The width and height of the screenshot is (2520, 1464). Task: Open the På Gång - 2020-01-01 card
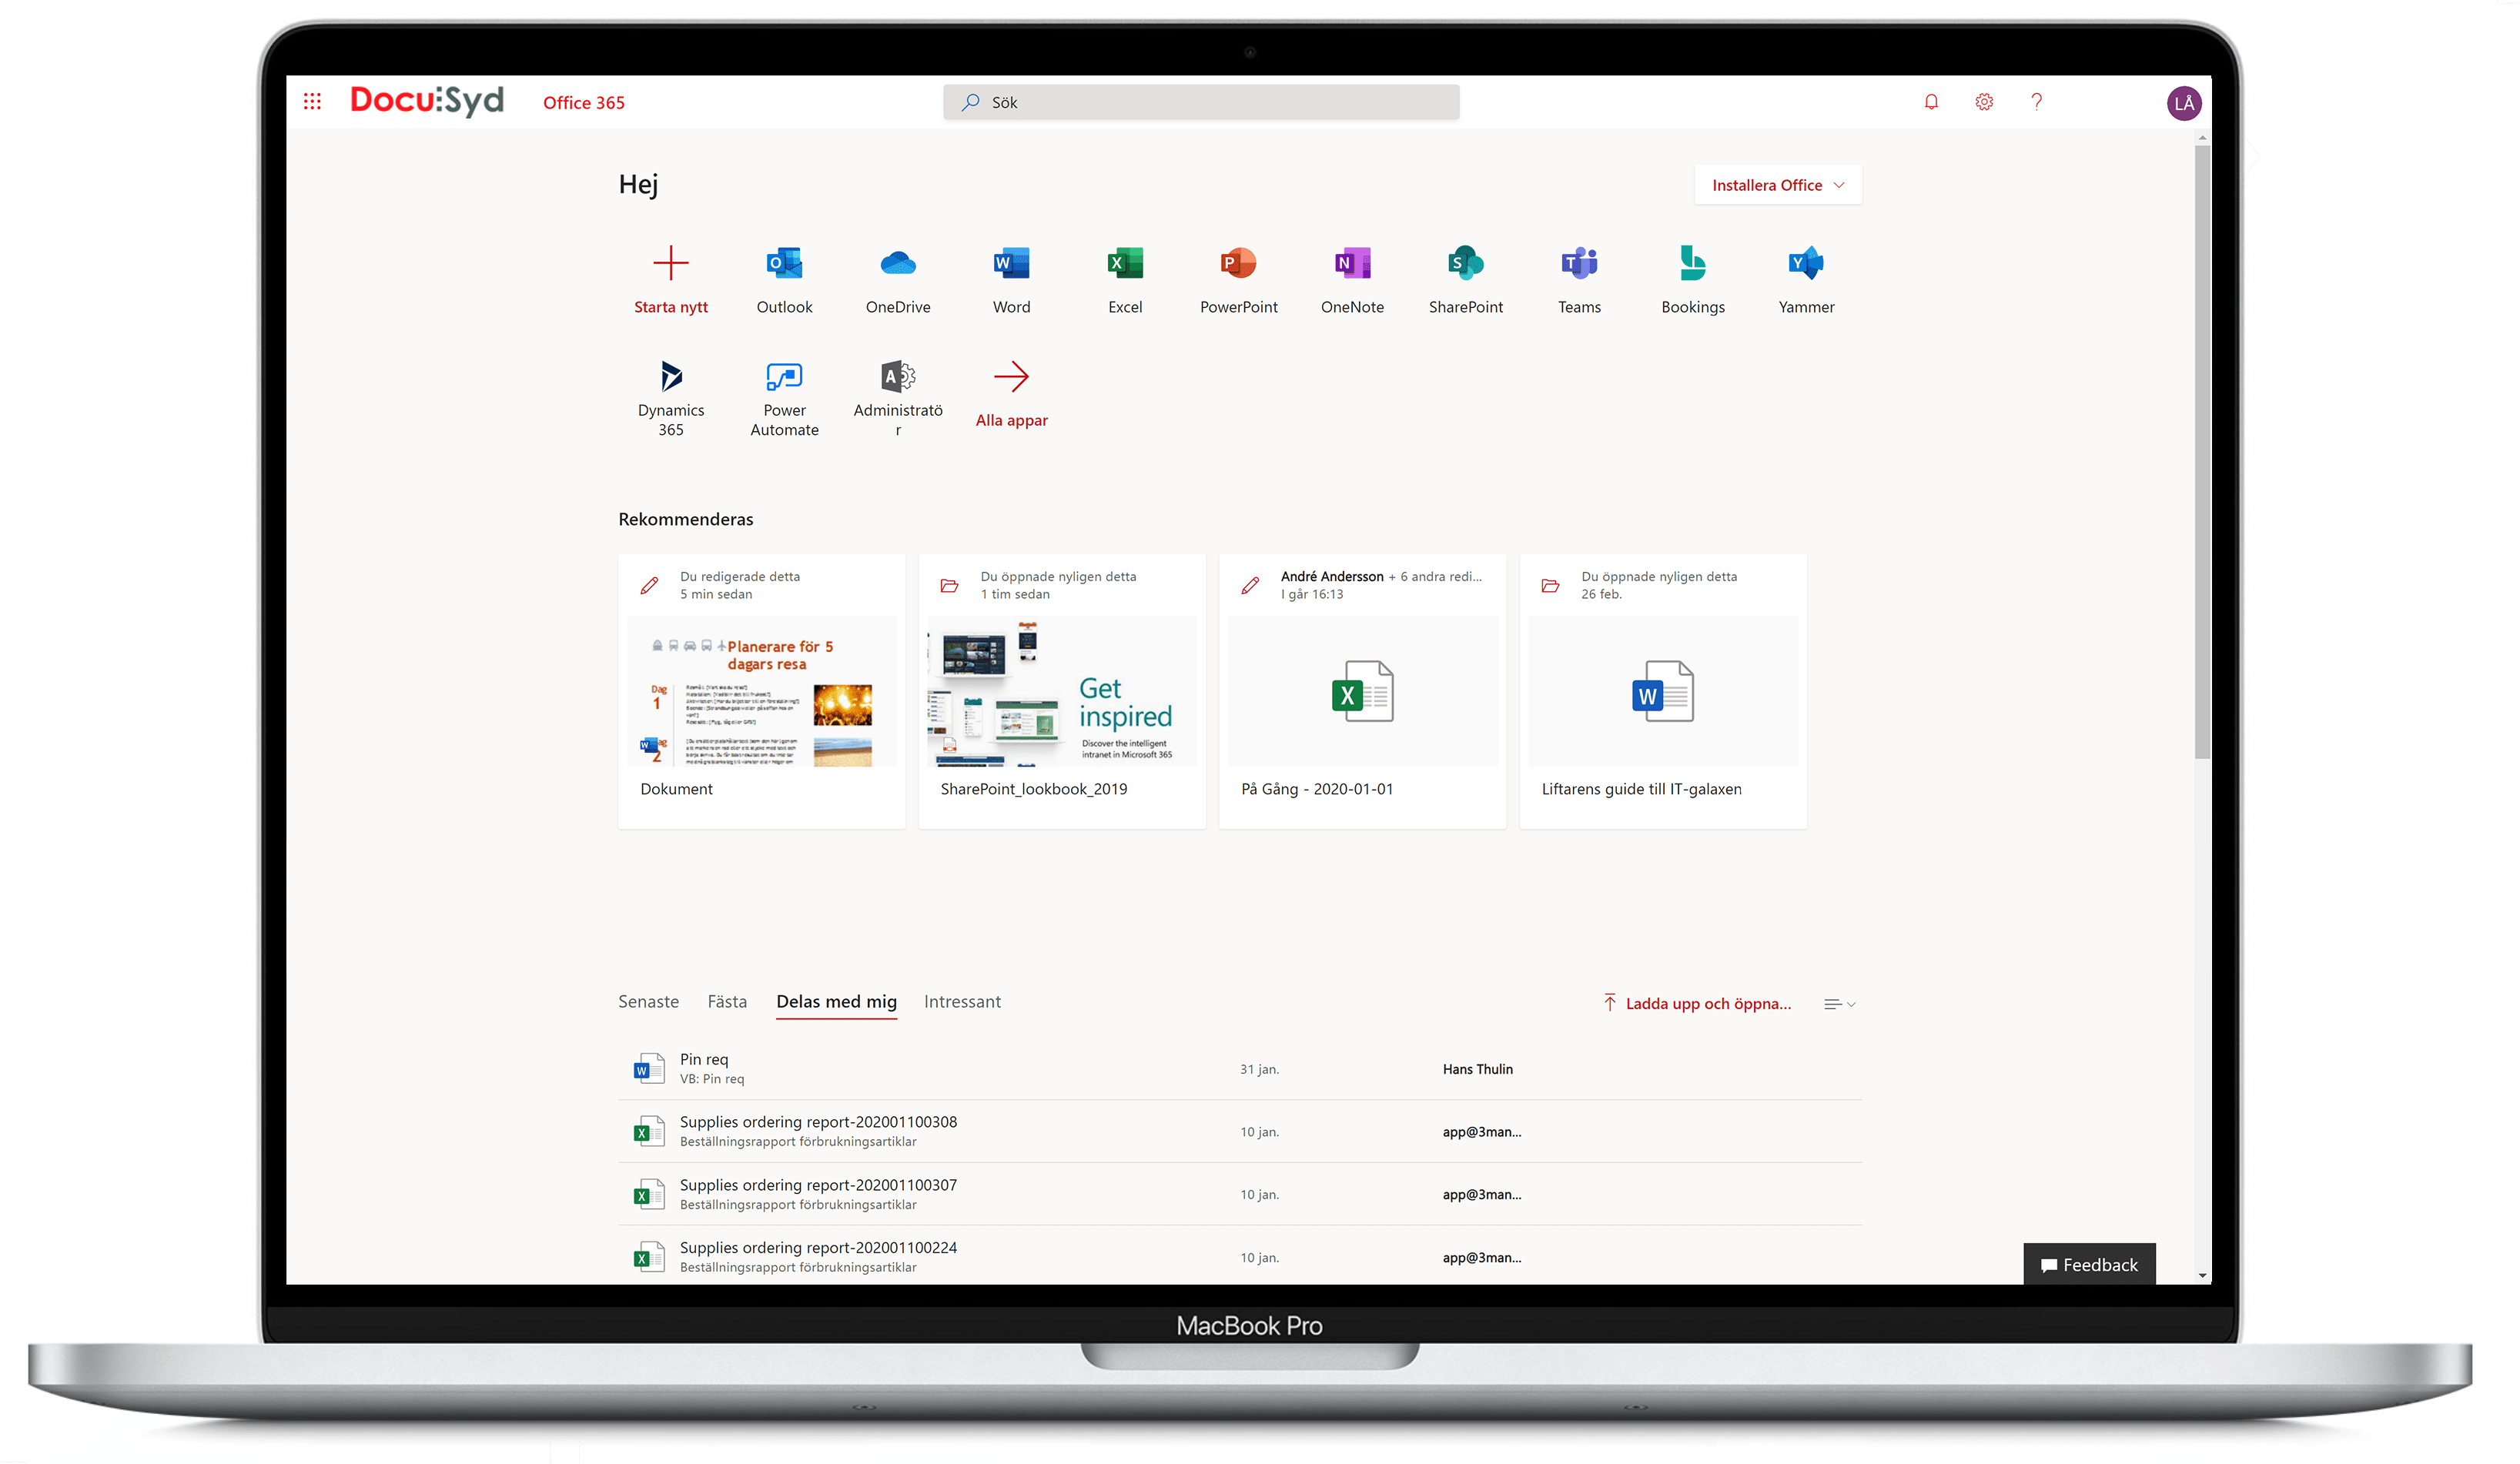pyautogui.click(x=1362, y=691)
